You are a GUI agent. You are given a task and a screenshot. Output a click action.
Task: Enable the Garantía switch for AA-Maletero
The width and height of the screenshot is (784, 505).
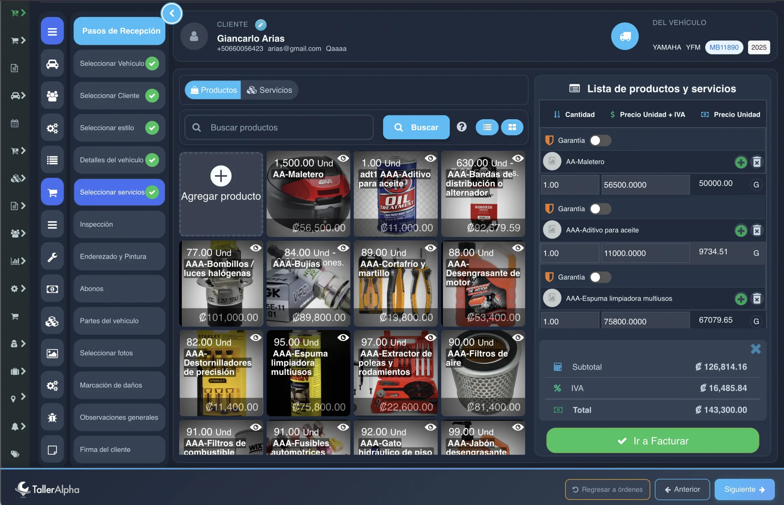(600, 141)
